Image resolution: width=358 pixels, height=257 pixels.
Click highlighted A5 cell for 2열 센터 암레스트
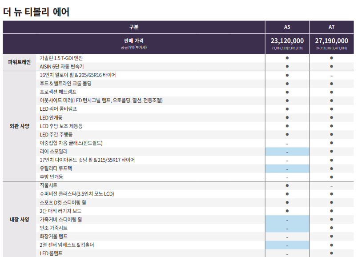[287, 245]
